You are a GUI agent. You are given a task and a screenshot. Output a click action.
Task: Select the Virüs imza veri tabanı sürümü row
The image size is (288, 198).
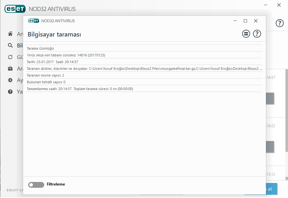point(144,55)
